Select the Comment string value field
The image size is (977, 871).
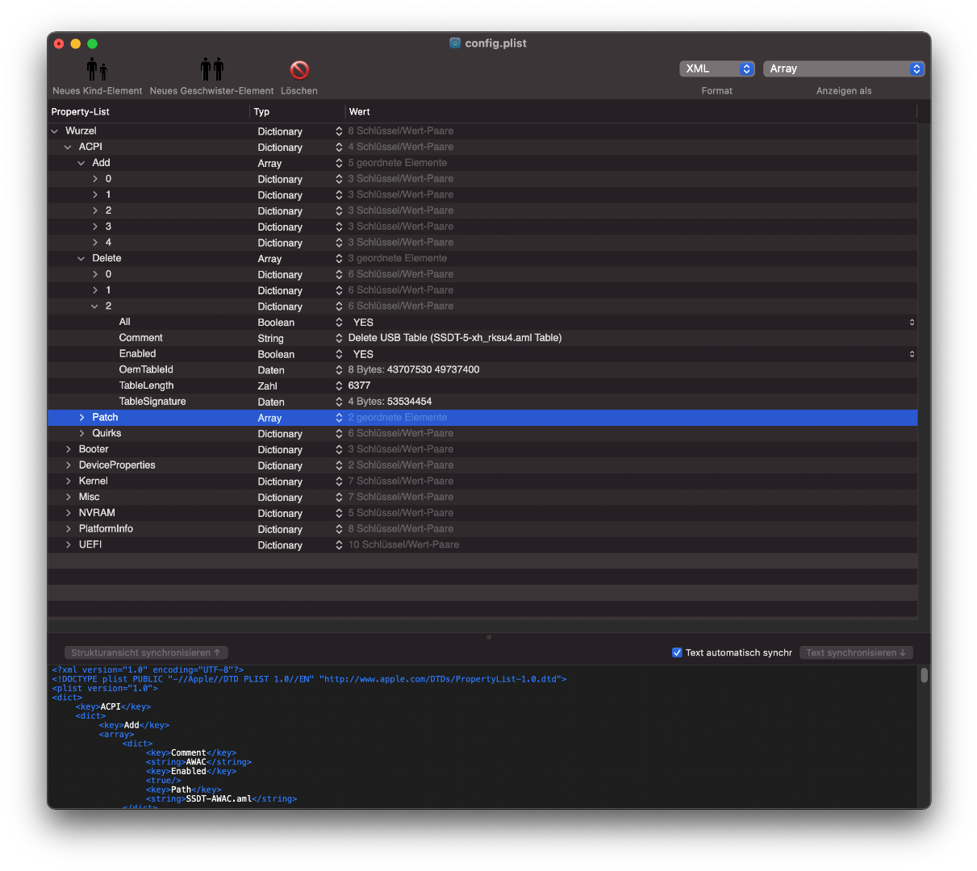(x=455, y=338)
